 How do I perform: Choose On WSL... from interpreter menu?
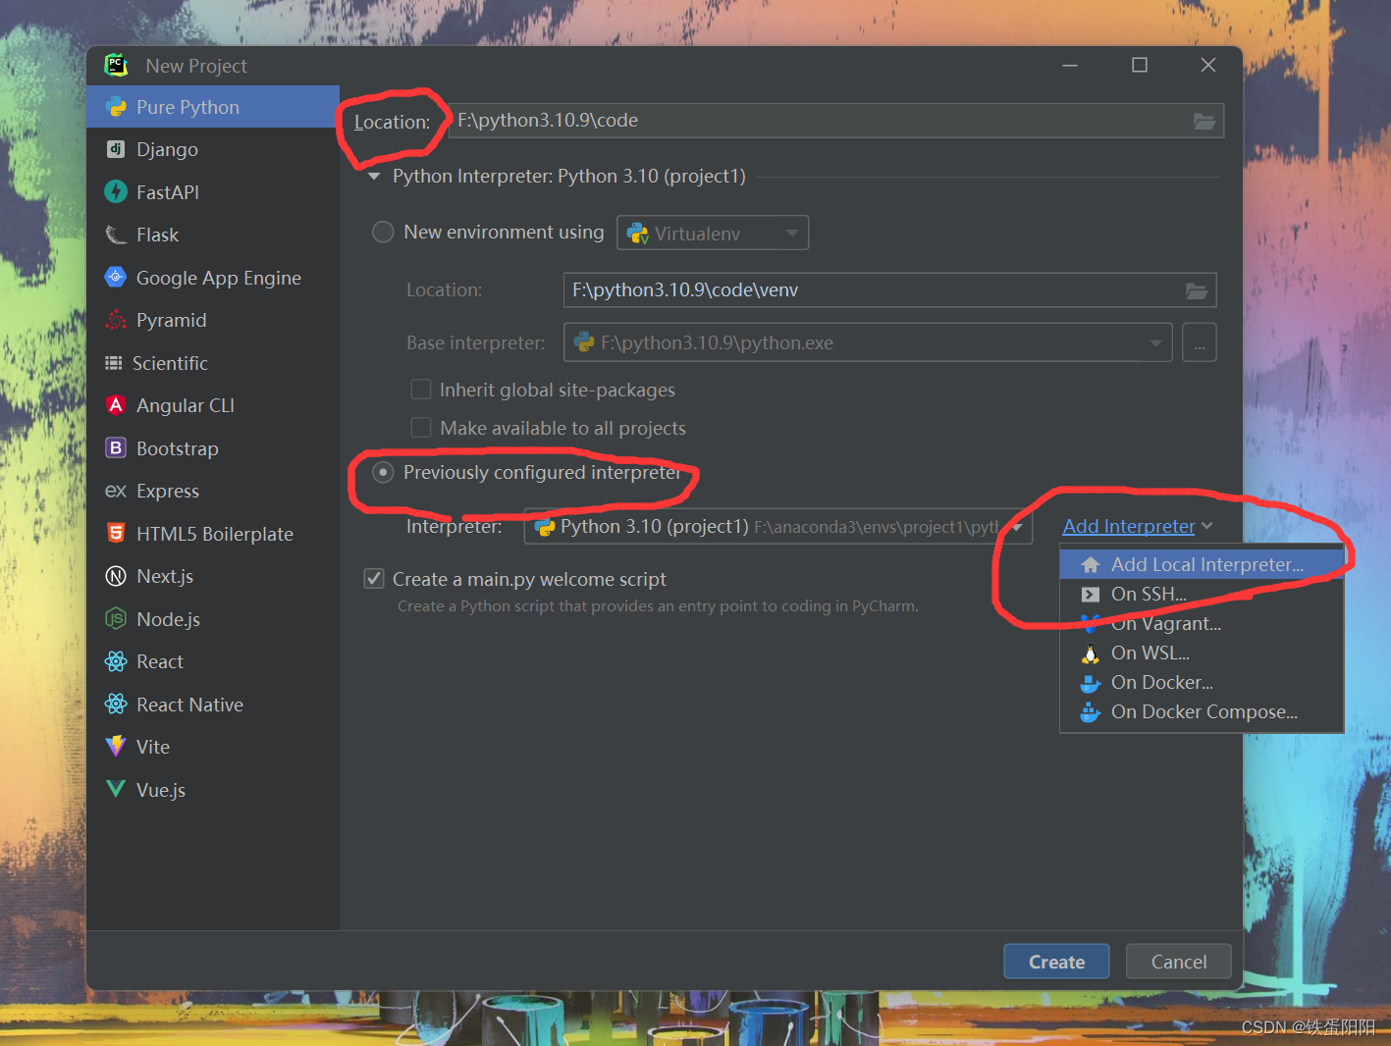[x=1202, y=653]
